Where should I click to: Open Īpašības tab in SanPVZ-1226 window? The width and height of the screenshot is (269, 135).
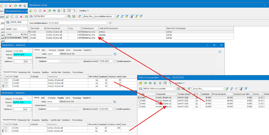45,120
